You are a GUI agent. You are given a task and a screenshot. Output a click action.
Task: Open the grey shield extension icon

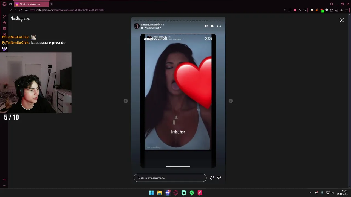327,10
